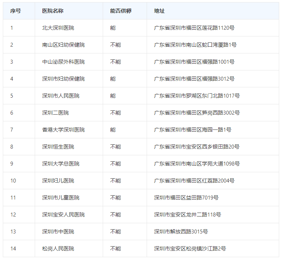Select hospital name 南山区妇幼保健院

[63, 45]
